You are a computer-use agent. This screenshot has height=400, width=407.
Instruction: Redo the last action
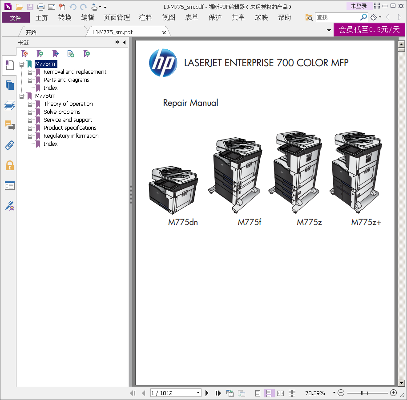coord(84,7)
